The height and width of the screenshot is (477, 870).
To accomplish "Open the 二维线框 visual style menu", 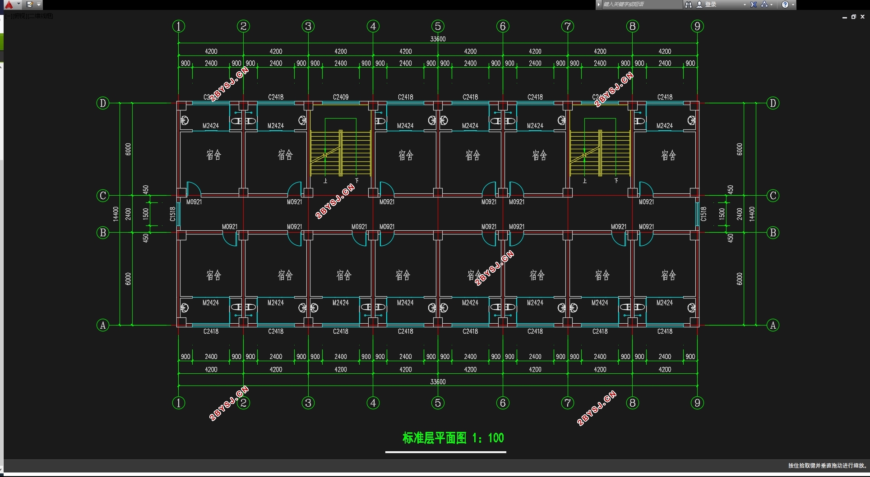I will pyautogui.click(x=40, y=16).
